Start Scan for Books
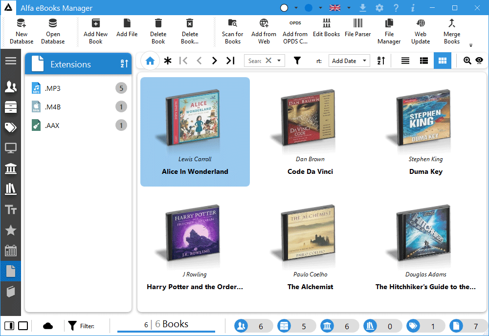The image size is (489, 336). (x=232, y=31)
